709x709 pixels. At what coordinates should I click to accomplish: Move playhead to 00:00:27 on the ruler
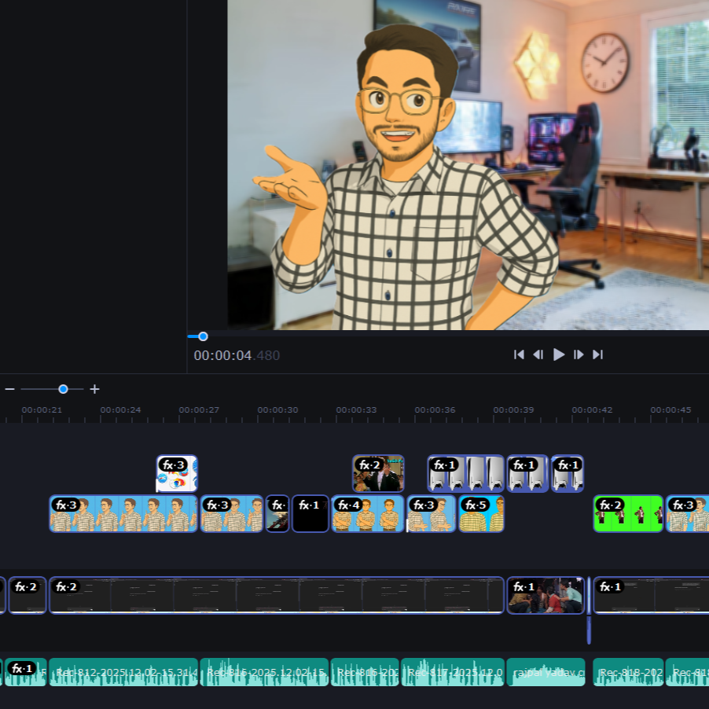(199, 410)
